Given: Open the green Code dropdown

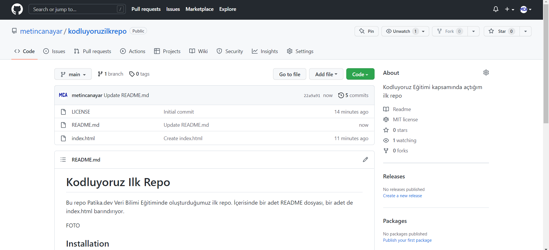Looking at the screenshot, I should coord(360,74).
